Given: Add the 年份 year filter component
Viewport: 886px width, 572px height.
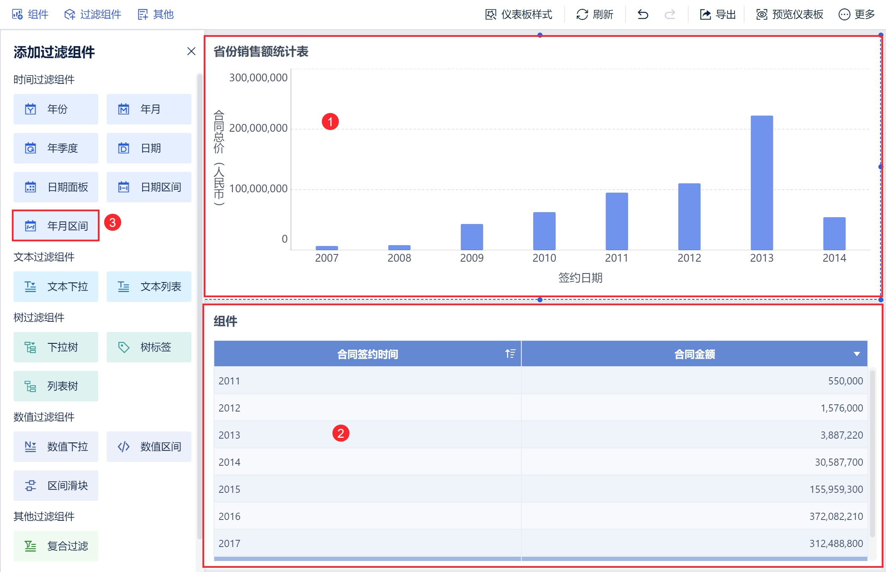Looking at the screenshot, I should [56, 109].
